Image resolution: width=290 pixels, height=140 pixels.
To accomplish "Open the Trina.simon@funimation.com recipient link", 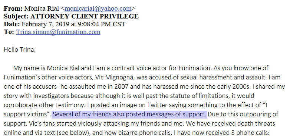I will [x=58, y=32].
